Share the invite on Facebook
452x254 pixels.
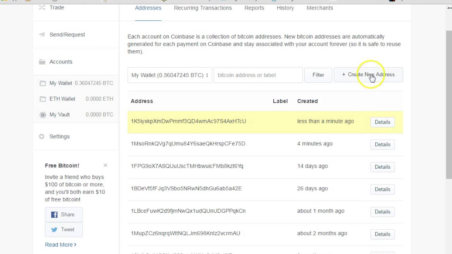click(64, 214)
